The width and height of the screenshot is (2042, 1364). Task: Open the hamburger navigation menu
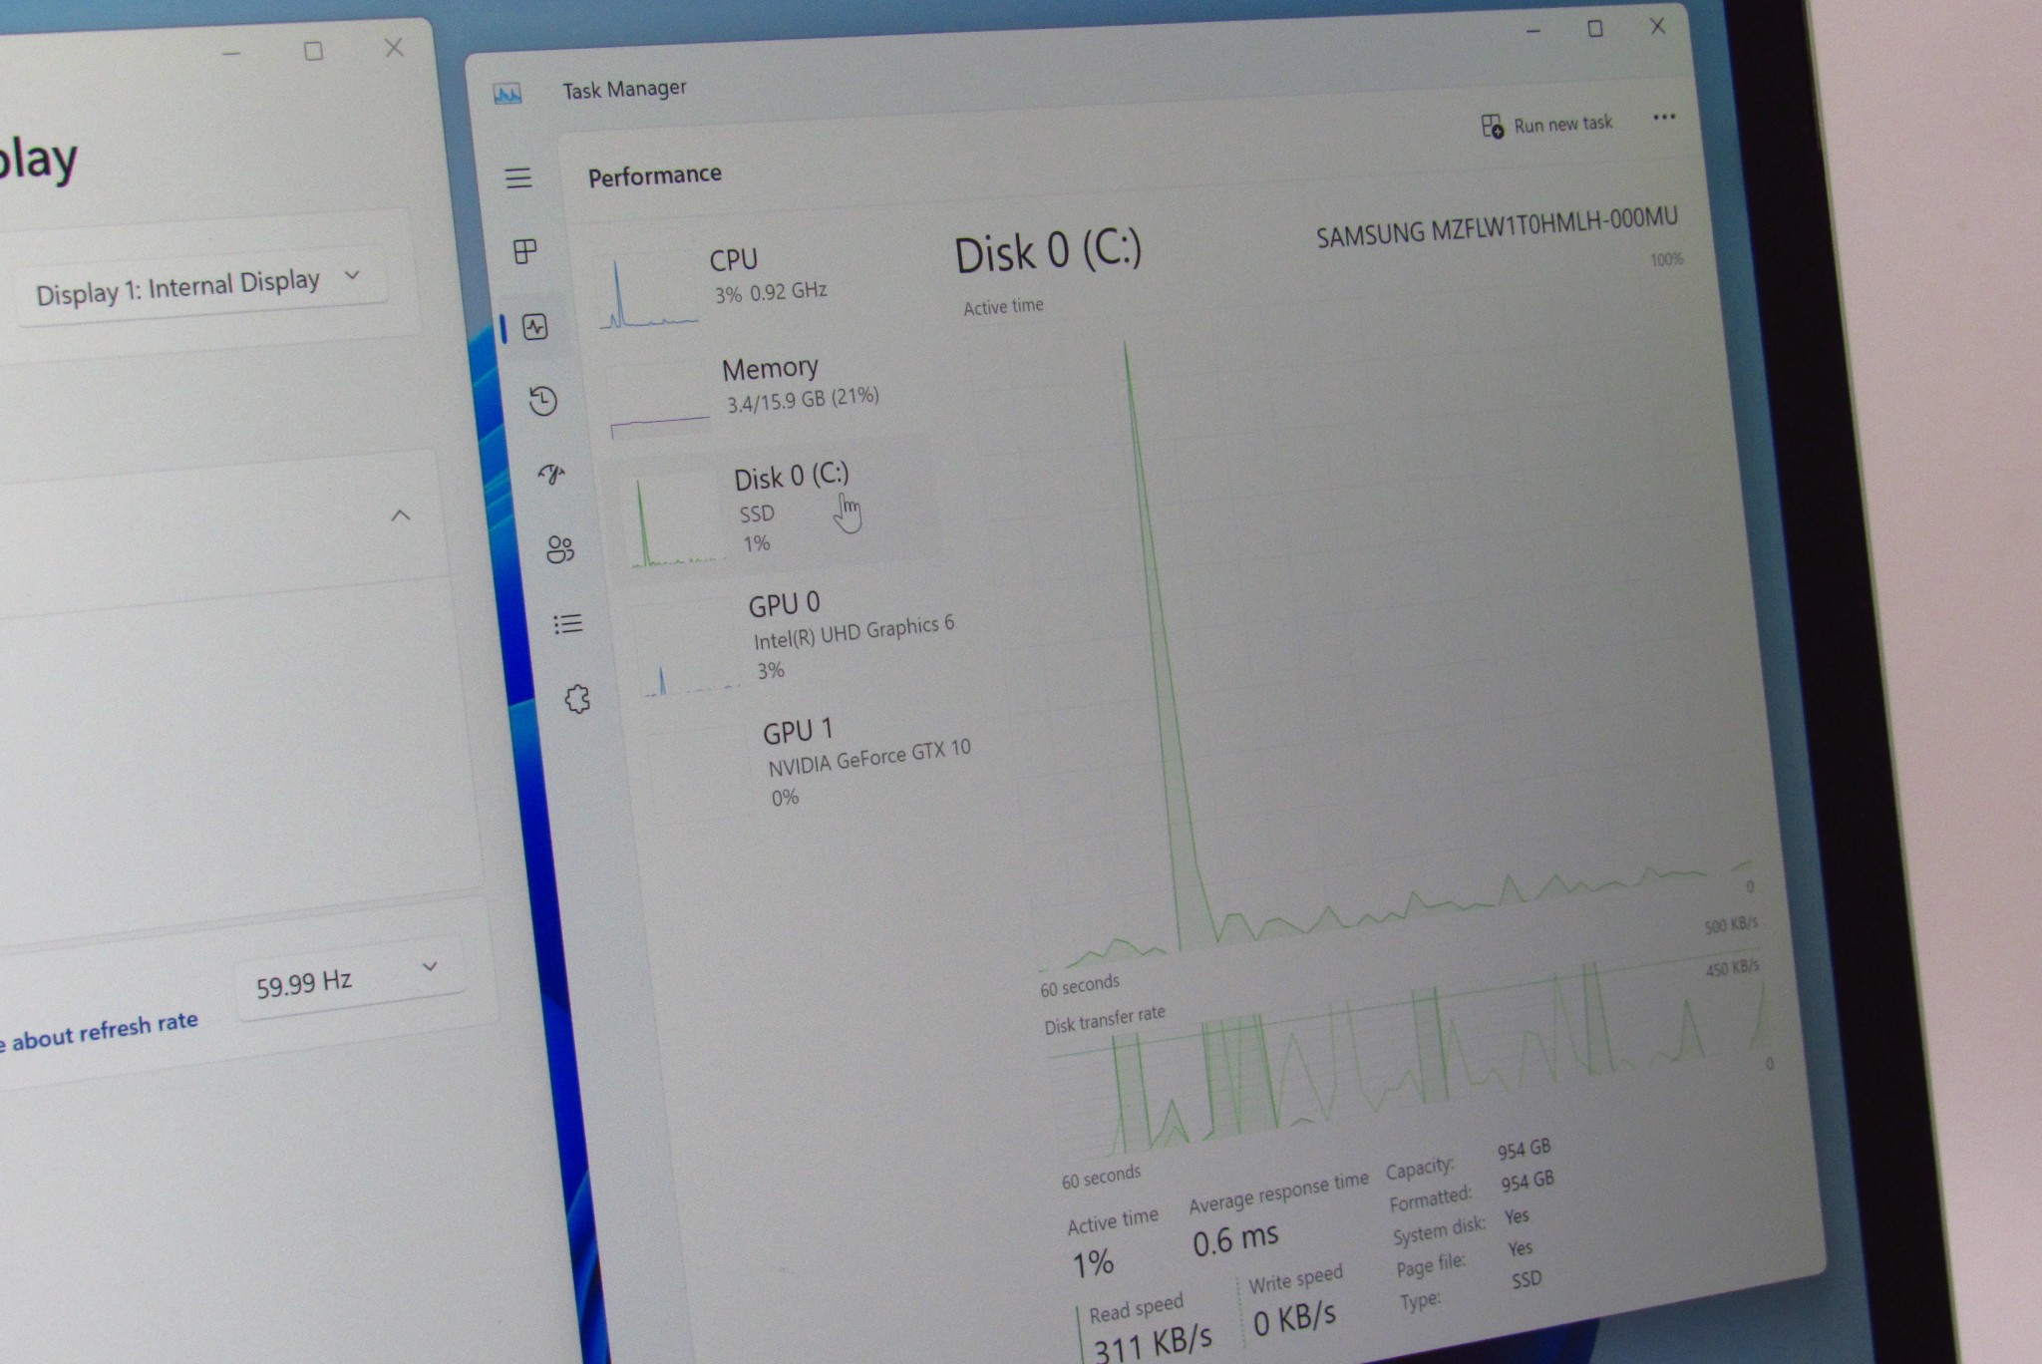(518, 178)
